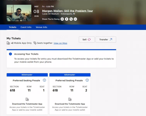Screen dimensions: 146x116
Task: Click the ticketmaster header of seat 2 ticket
Action: (x=70, y=75)
